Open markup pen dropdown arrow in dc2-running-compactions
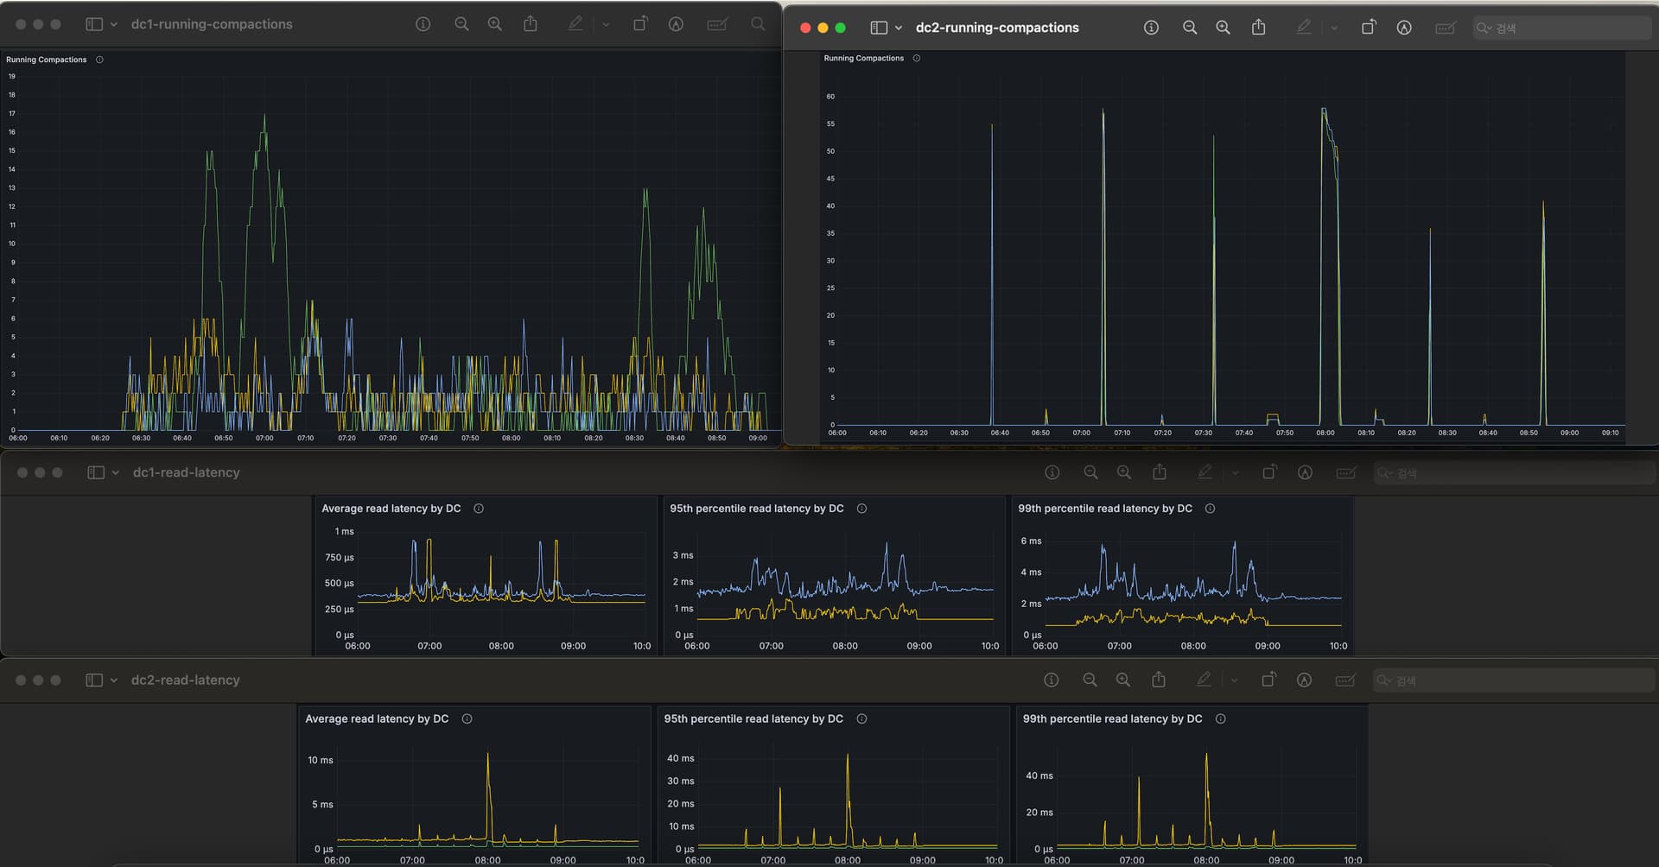Viewport: 1659px width, 867px height. (1334, 28)
